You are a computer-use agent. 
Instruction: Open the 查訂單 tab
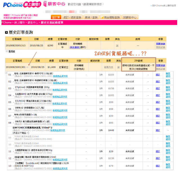56,17
